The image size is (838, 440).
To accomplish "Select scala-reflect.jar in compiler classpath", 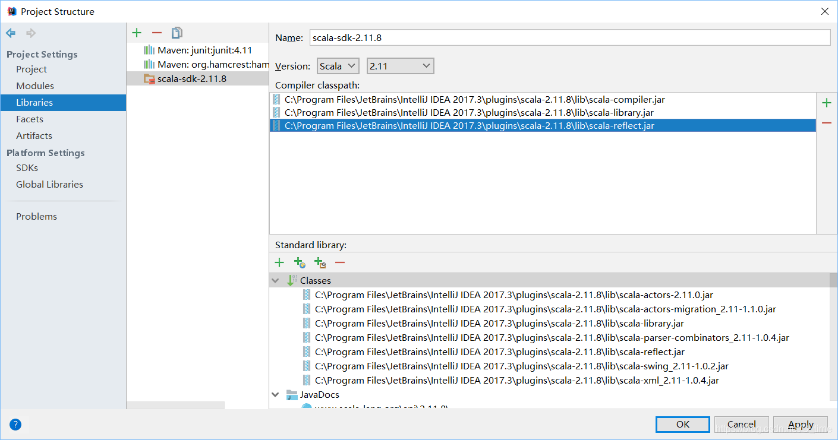I will click(543, 125).
